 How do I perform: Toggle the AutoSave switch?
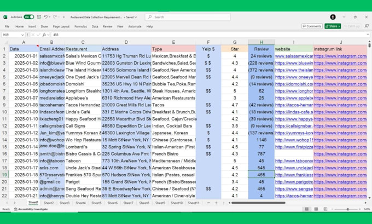28,17
